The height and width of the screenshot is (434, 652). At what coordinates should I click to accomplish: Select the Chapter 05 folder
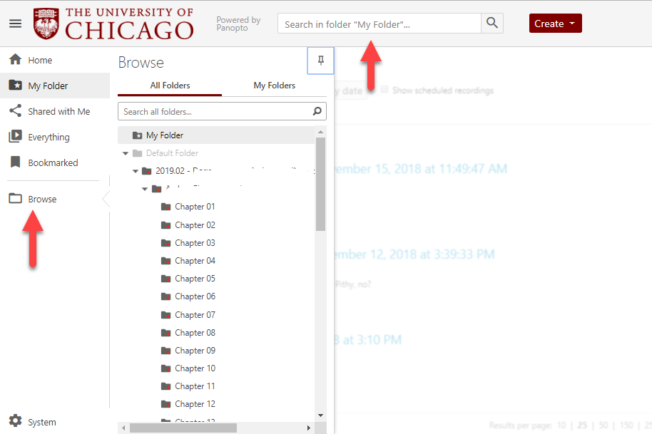[x=195, y=279]
